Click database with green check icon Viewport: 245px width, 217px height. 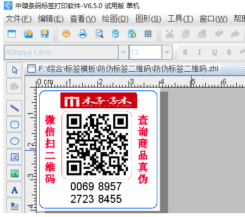click(x=132, y=34)
